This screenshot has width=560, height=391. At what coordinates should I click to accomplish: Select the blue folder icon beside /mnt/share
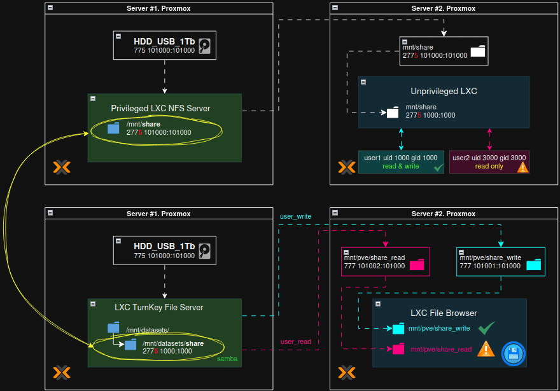[113, 128]
